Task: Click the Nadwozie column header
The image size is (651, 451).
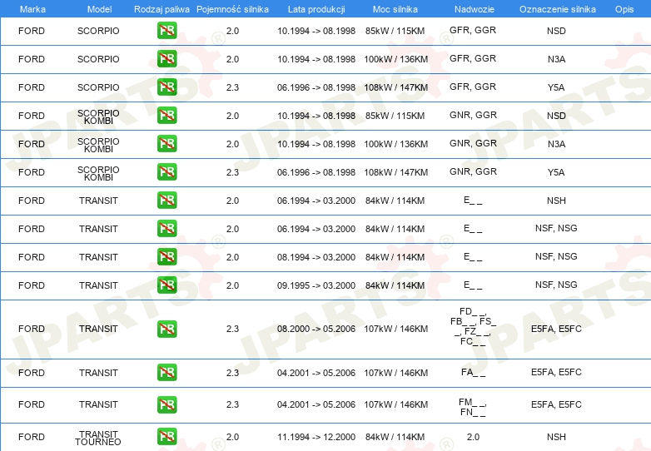Action: click(x=475, y=9)
